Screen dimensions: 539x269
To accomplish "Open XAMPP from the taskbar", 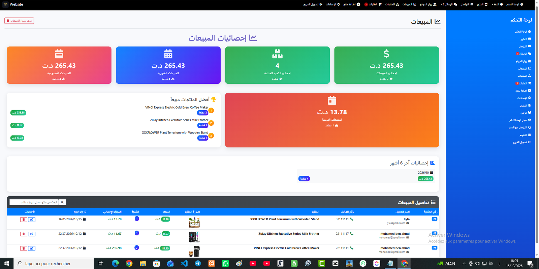I will tap(212, 264).
